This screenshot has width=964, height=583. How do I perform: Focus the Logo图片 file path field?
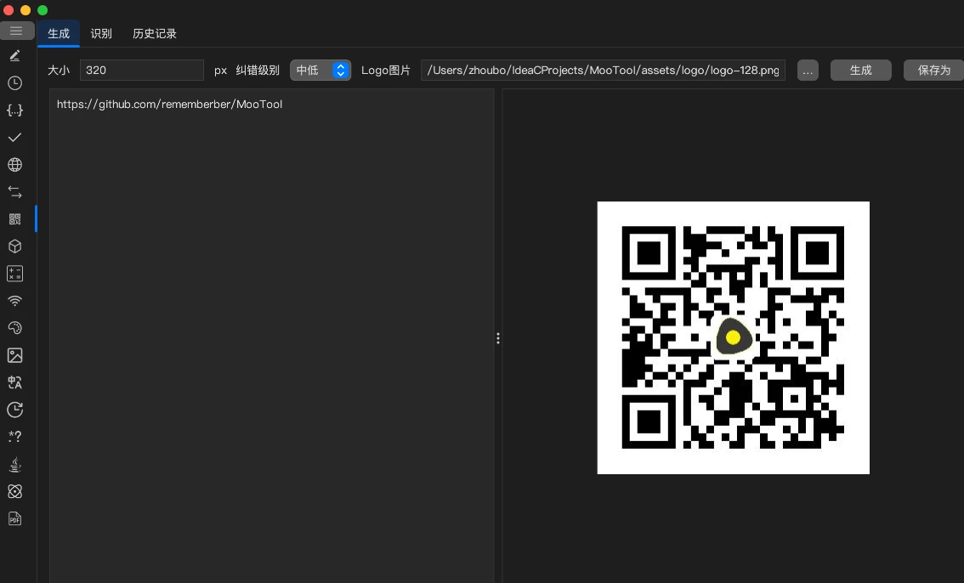[603, 70]
